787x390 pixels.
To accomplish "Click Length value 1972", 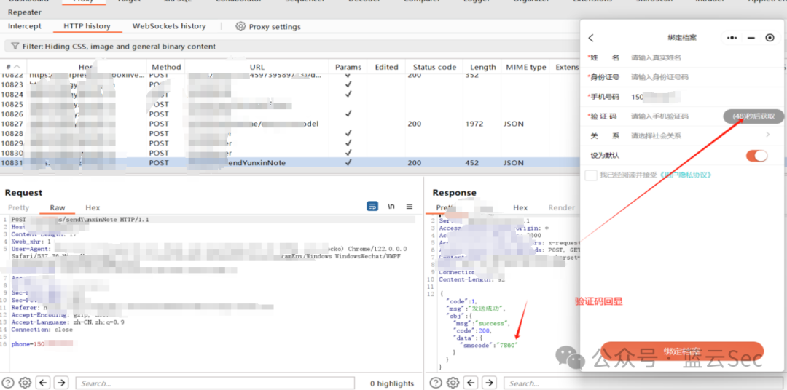I will (x=475, y=124).
